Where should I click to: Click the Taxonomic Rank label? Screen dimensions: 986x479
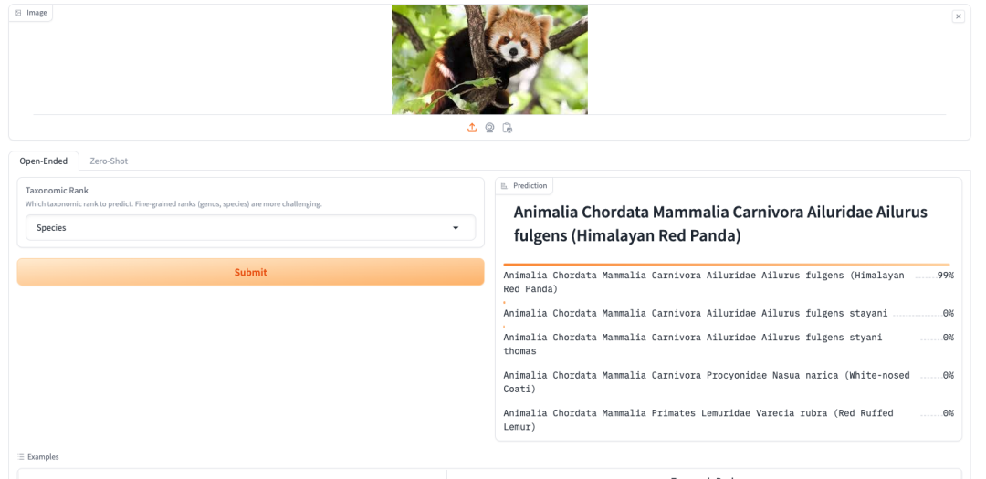point(57,190)
